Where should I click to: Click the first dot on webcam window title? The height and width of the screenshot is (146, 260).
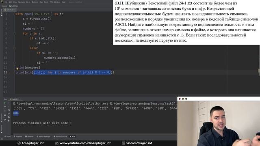point(180,99)
